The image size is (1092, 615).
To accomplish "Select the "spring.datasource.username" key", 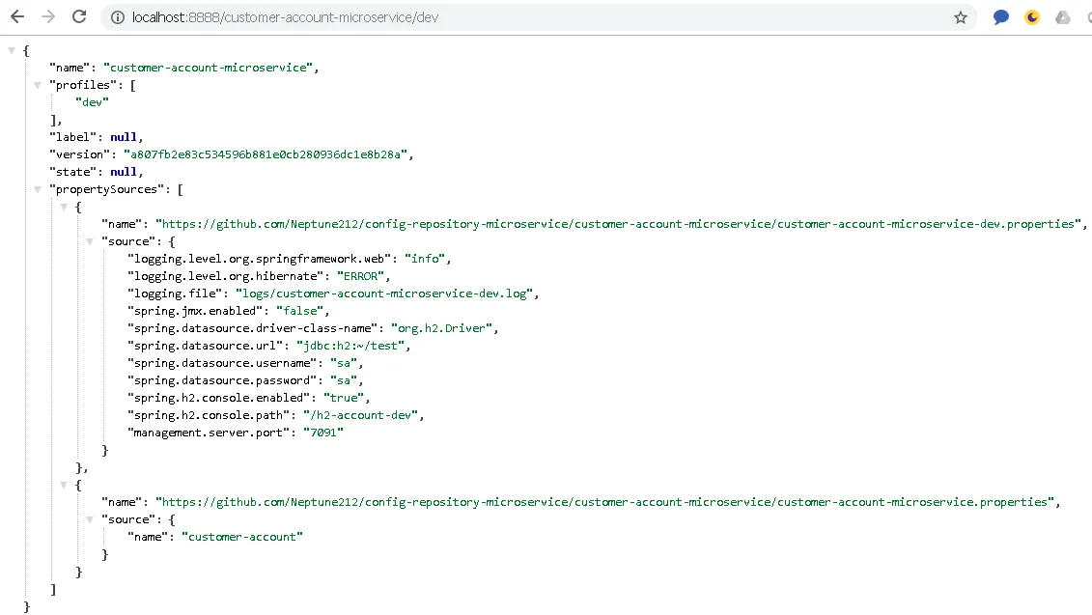I will (222, 364).
